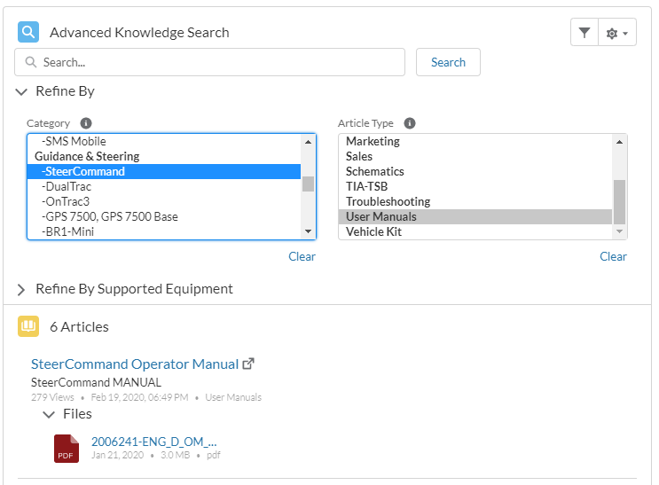The image size is (659, 485).
Task: Select Sales article type
Action: click(x=475, y=156)
